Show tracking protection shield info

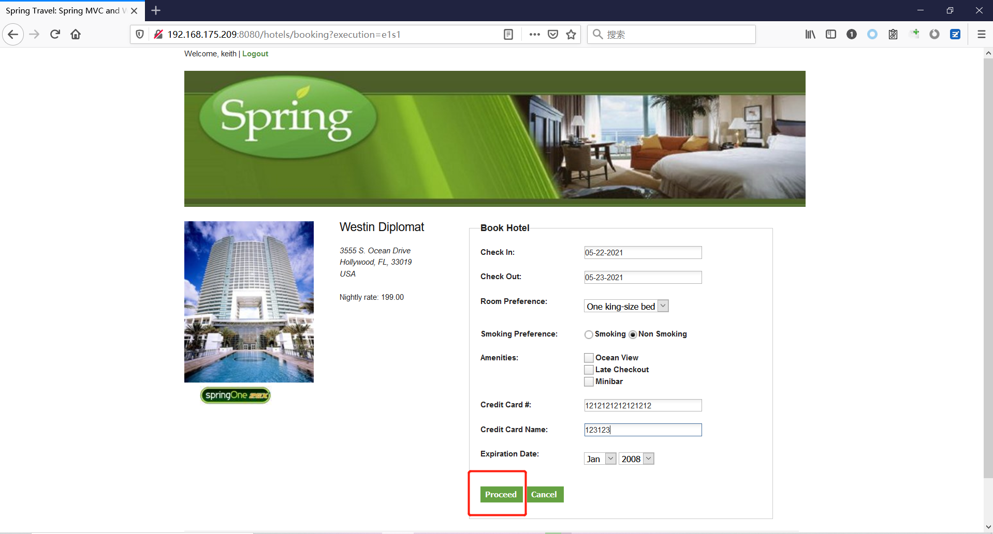pos(140,35)
